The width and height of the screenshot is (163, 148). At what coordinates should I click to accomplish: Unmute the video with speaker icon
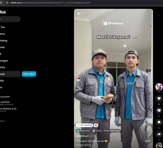(79, 14)
